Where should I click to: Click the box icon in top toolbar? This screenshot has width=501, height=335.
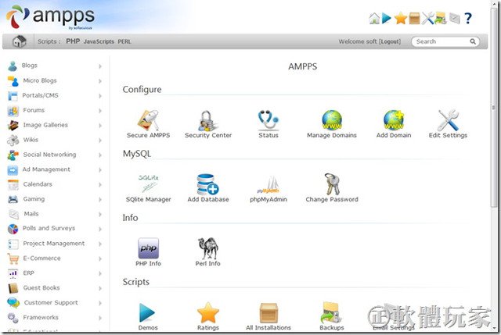click(x=414, y=19)
